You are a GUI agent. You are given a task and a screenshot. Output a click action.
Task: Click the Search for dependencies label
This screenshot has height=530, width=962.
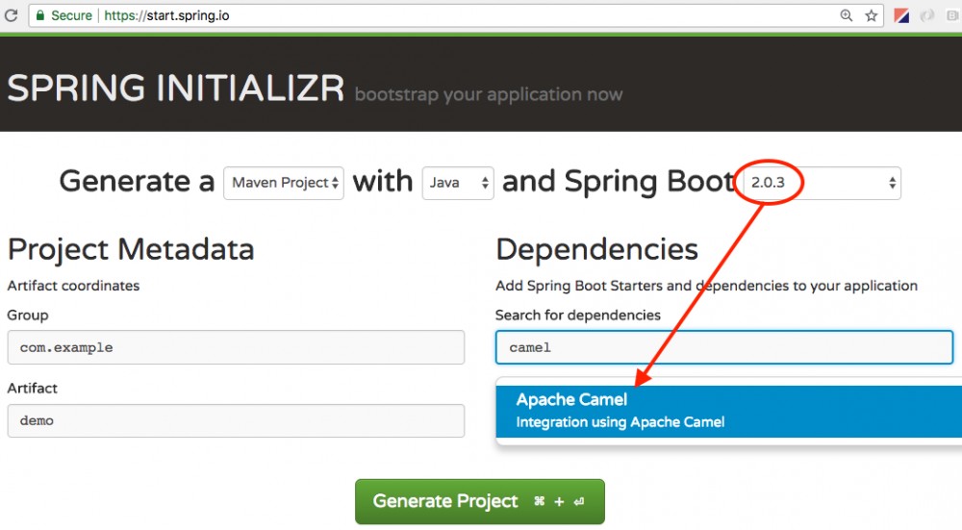tap(578, 315)
